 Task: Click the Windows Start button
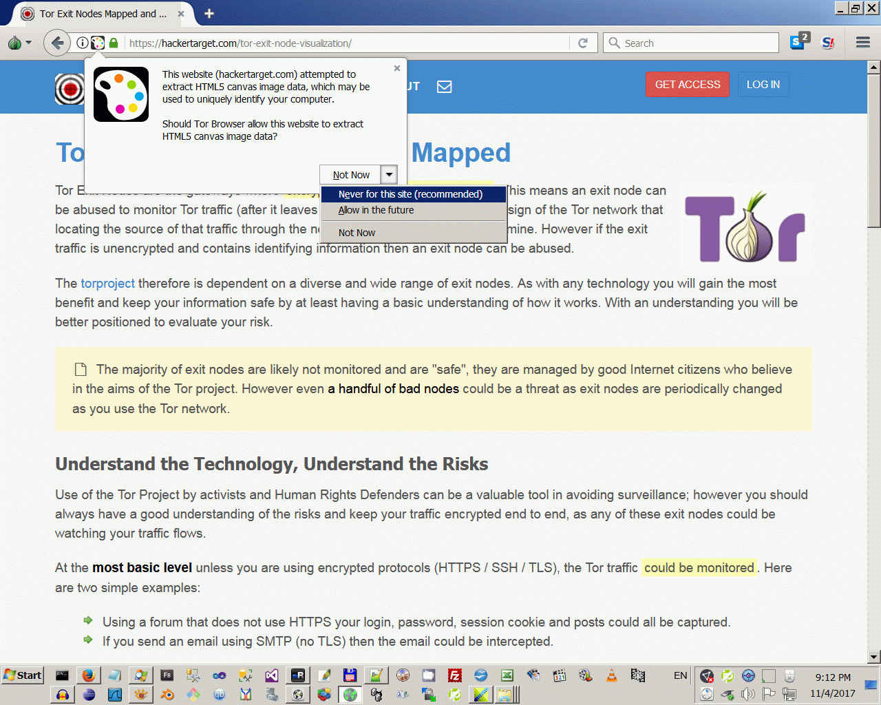pos(23,675)
